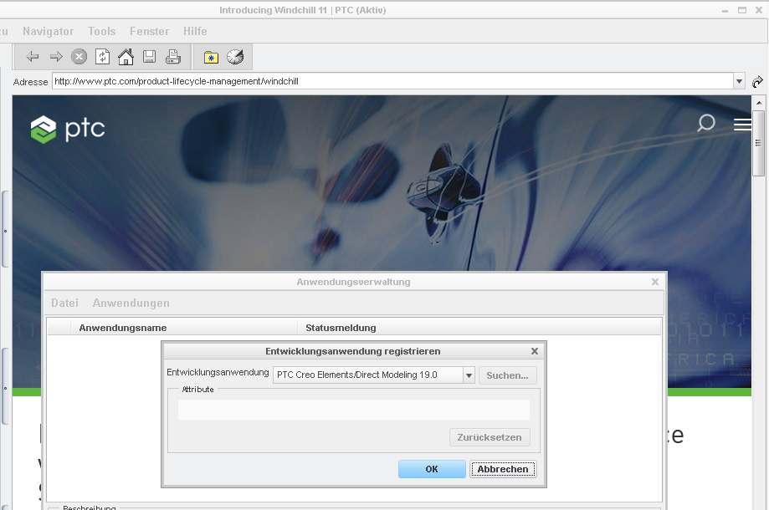Expand the address bar history dropdown

(x=739, y=81)
